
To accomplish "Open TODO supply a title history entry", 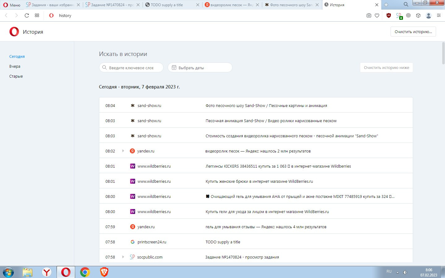I will click(223, 242).
